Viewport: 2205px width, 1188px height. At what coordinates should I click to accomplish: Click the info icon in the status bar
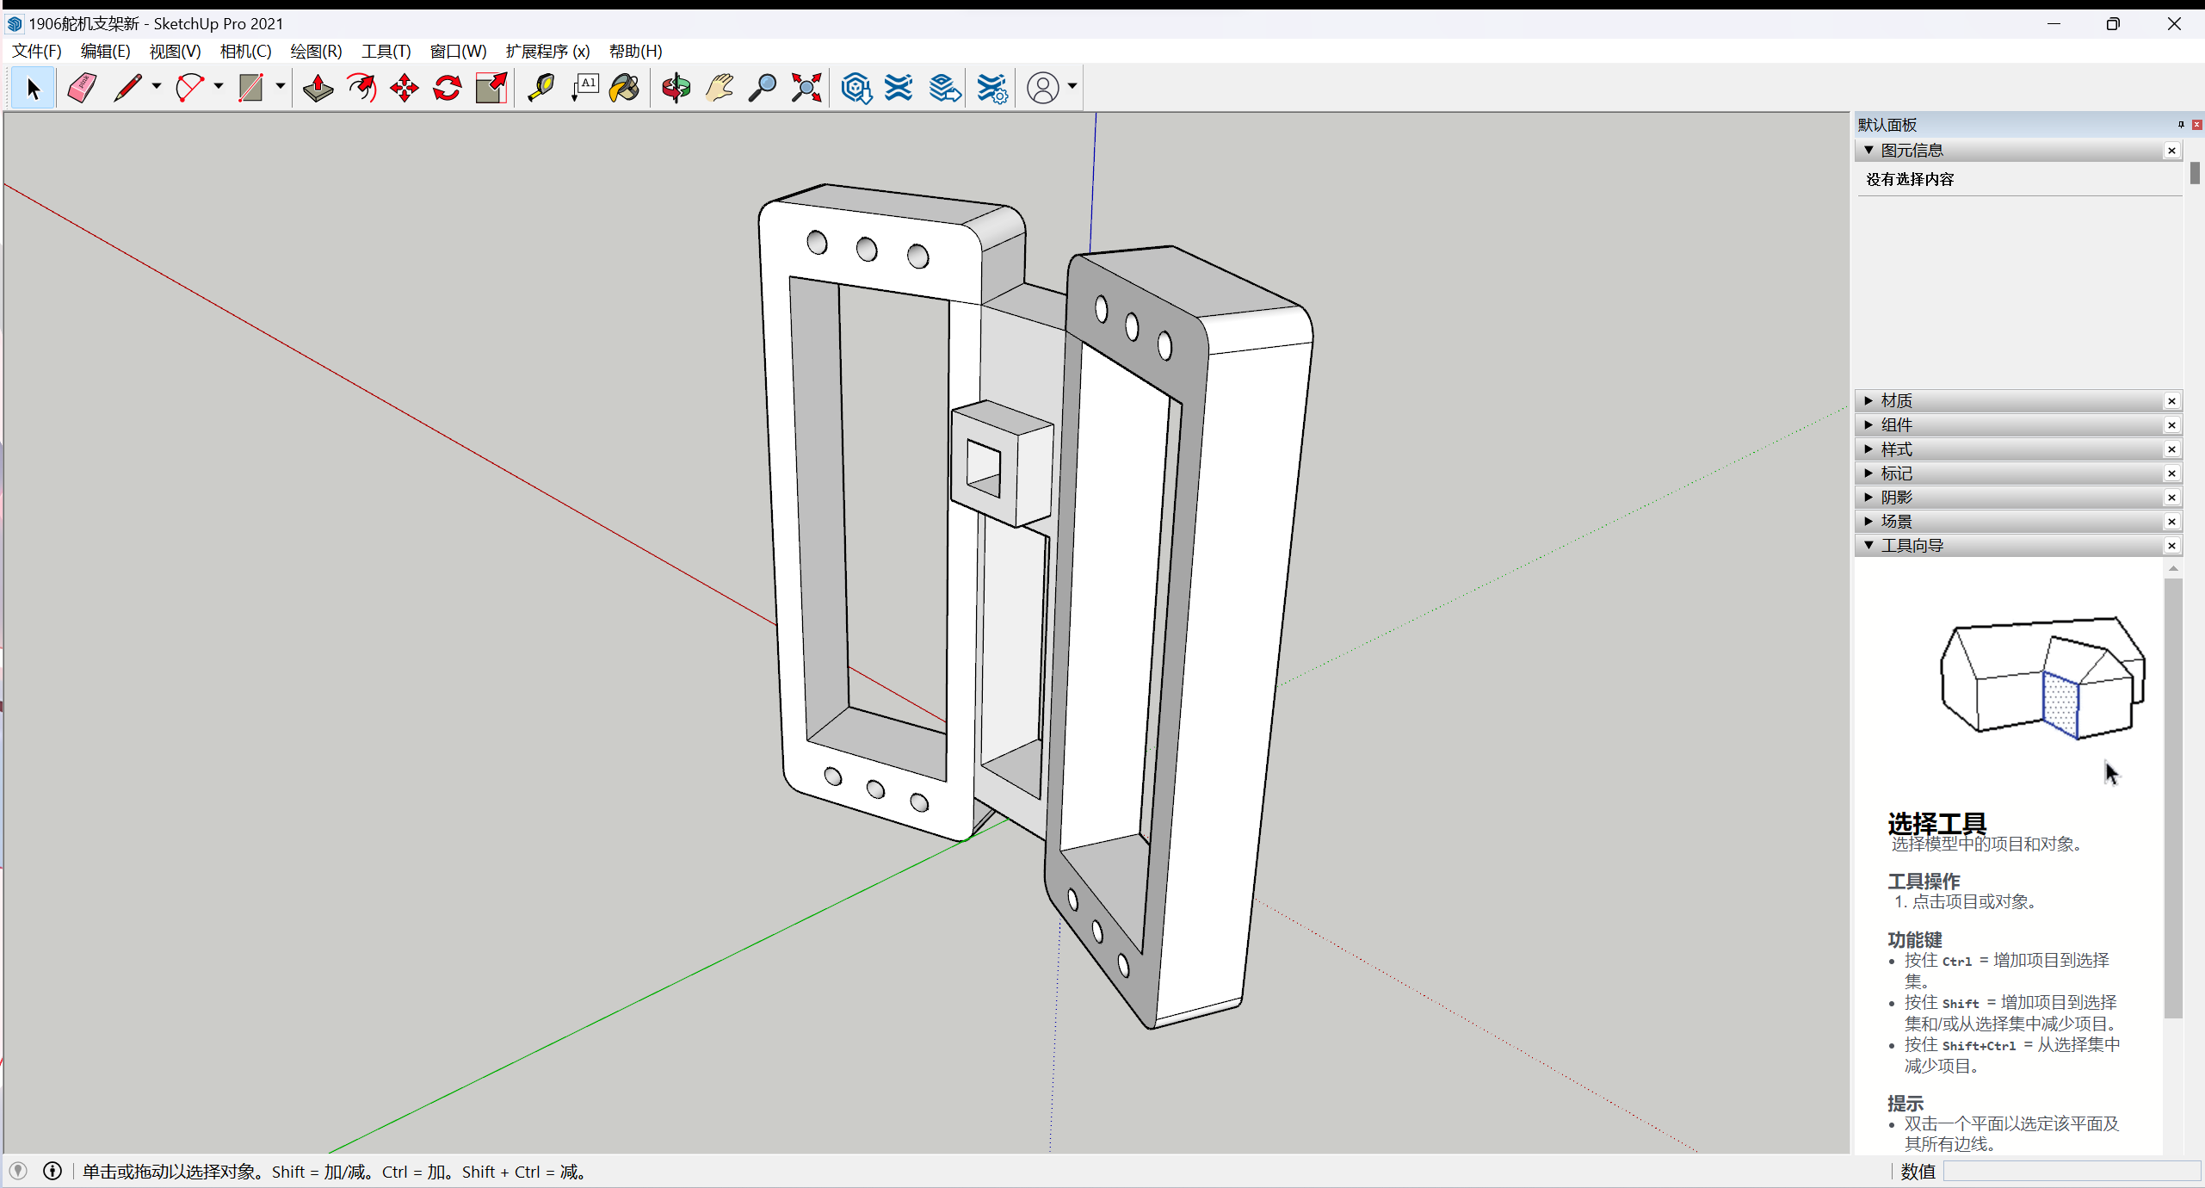tap(52, 1171)
